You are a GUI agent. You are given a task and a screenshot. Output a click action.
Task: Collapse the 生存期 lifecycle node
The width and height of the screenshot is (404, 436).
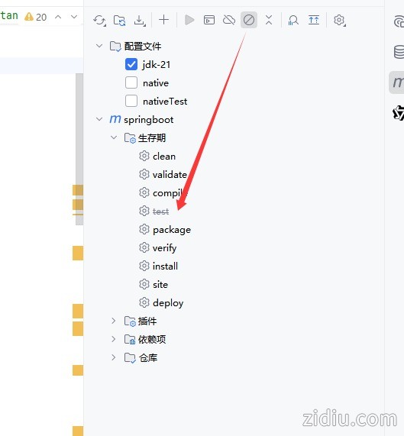[114, 137]
